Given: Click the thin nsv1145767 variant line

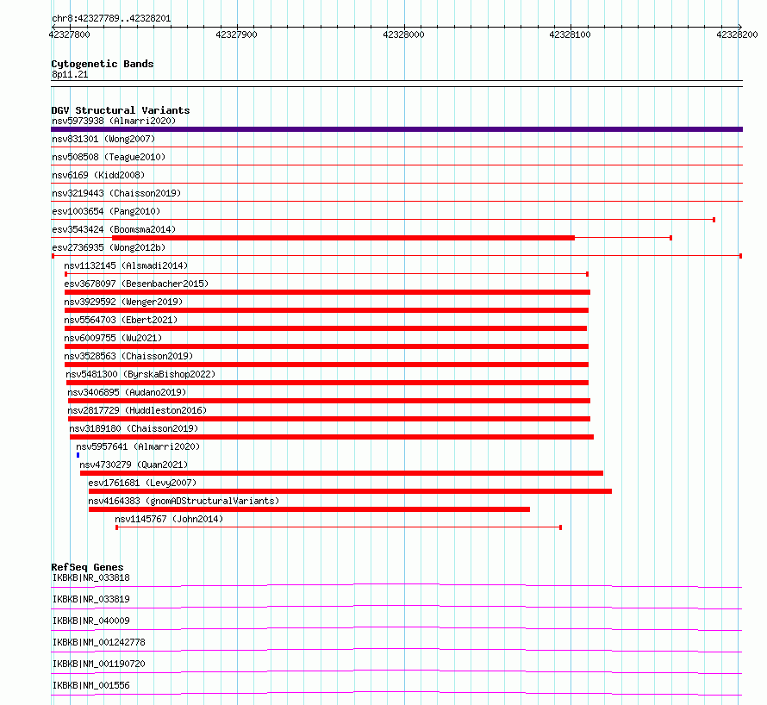Looking at the screenshot, I should 339,527.
